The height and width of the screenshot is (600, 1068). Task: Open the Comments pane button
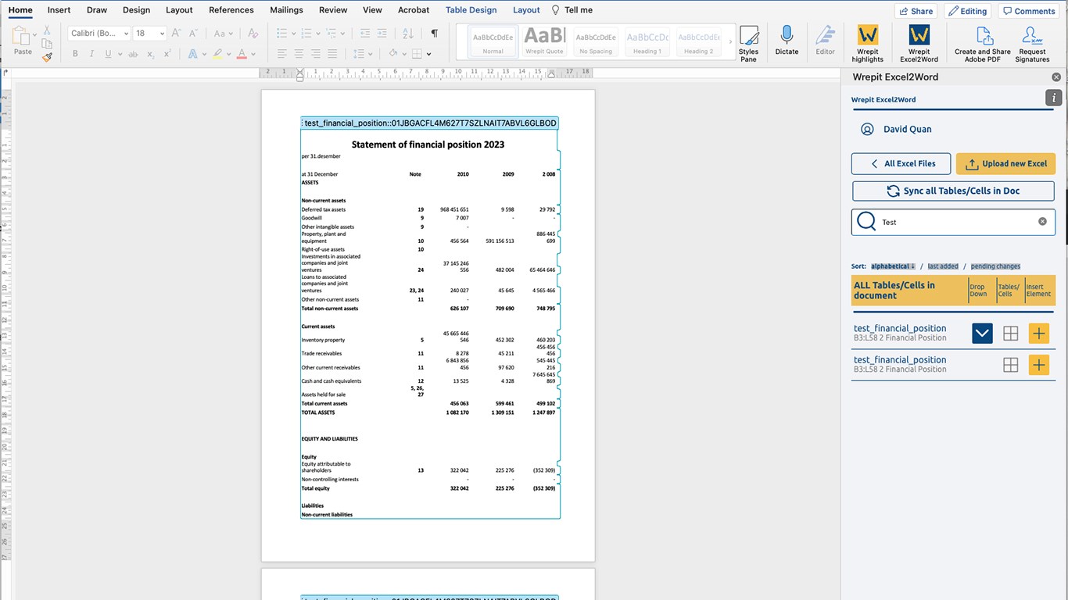[x=1029, y=11]
